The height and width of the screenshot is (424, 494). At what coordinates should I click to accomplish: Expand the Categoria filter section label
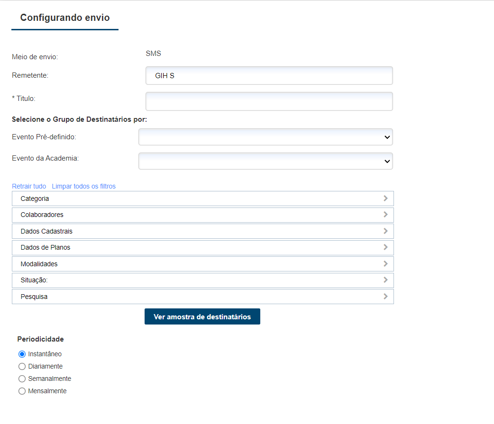[35, 198]
